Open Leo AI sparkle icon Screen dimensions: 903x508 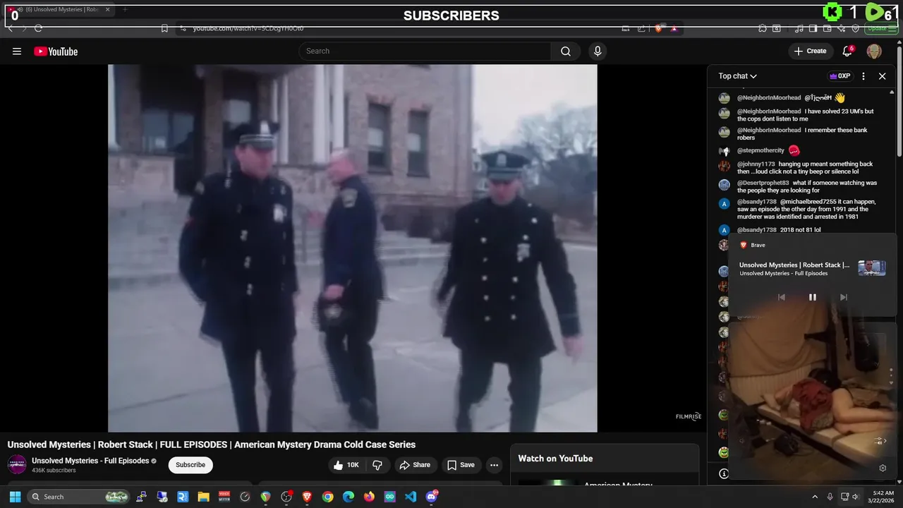(842, 28)
